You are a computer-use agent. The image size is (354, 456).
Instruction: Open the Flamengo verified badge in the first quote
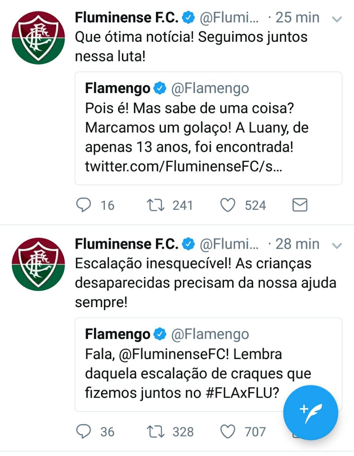point(160,88)
